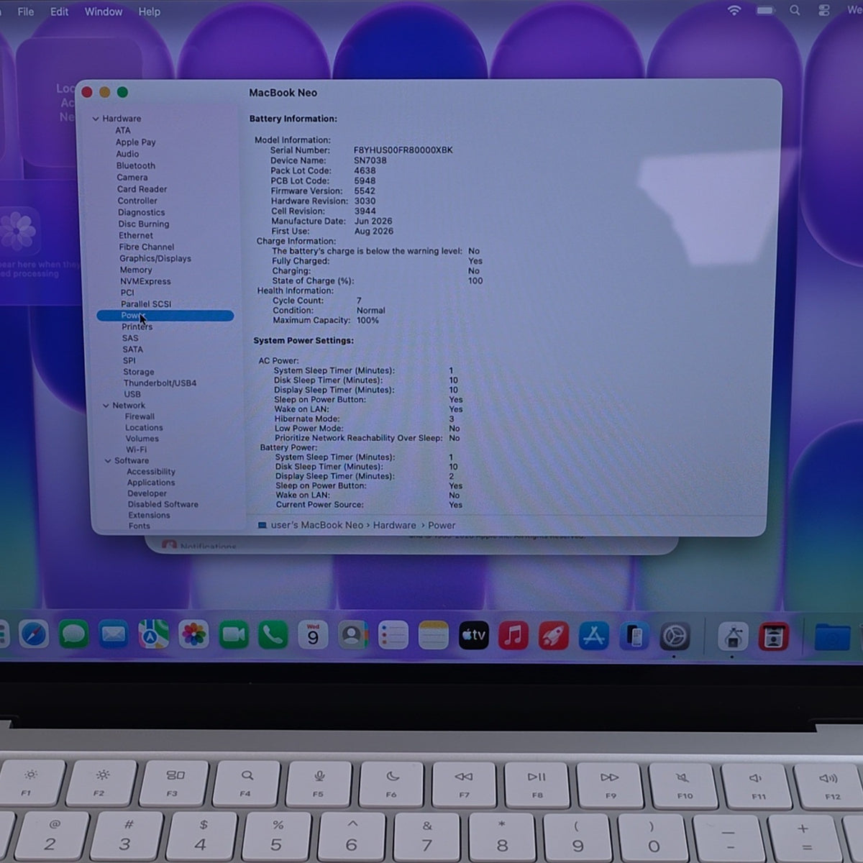863x863 pixels.
Task: Select NVMExpress in the sidebar
Action: pyautogui.click(x=145, y=281)
